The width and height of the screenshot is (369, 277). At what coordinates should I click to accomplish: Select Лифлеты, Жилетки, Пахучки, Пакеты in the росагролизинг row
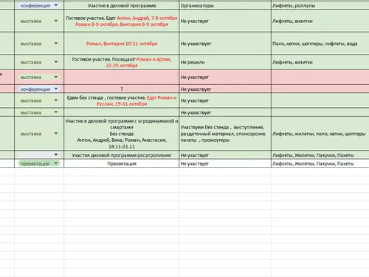pos(320,155)
